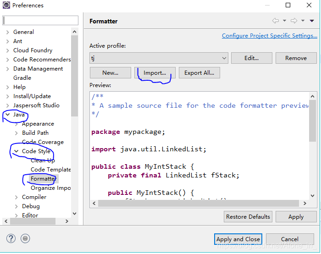This screenshot has width=321, height=254.
Task: Expand the Code Recommenders node
Action: pyautogui.click(x=8, y=60)
